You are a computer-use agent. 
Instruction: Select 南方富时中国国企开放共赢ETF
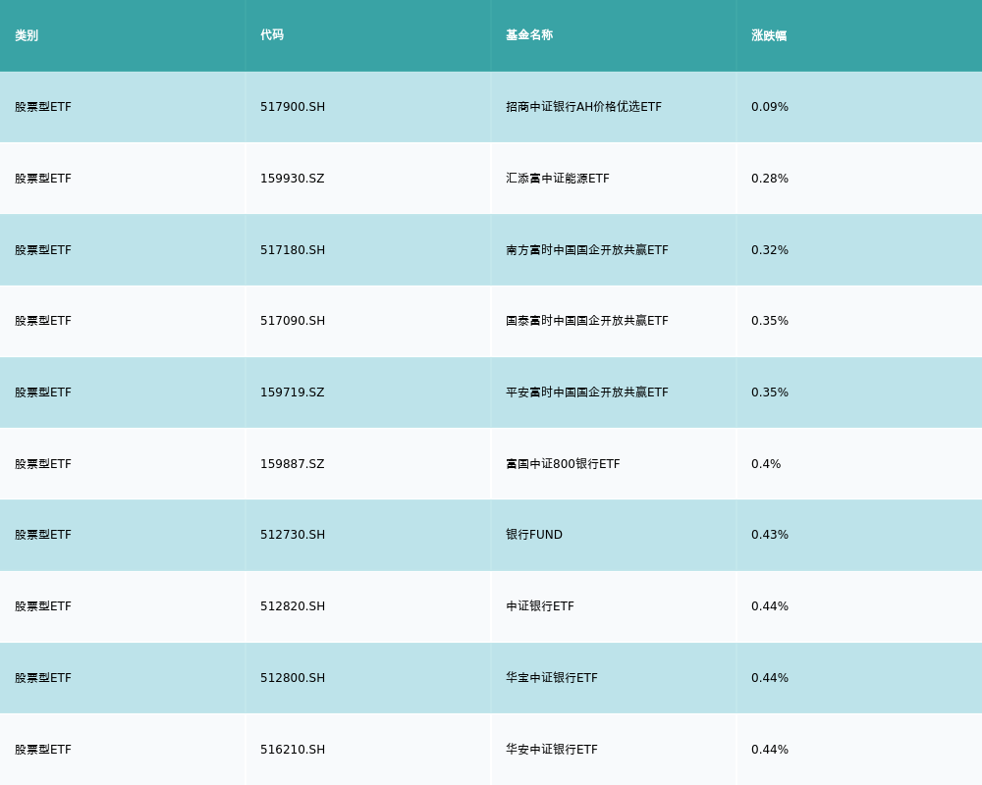[x=586, y=250]
